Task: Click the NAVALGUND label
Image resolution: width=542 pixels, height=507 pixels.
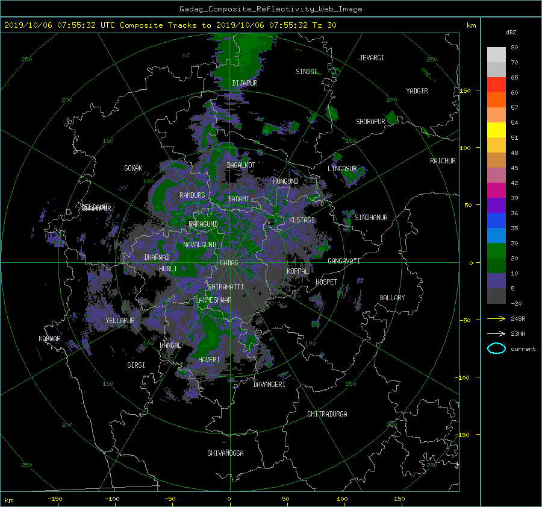Action: pyautogui.click(x=199, y=245)
